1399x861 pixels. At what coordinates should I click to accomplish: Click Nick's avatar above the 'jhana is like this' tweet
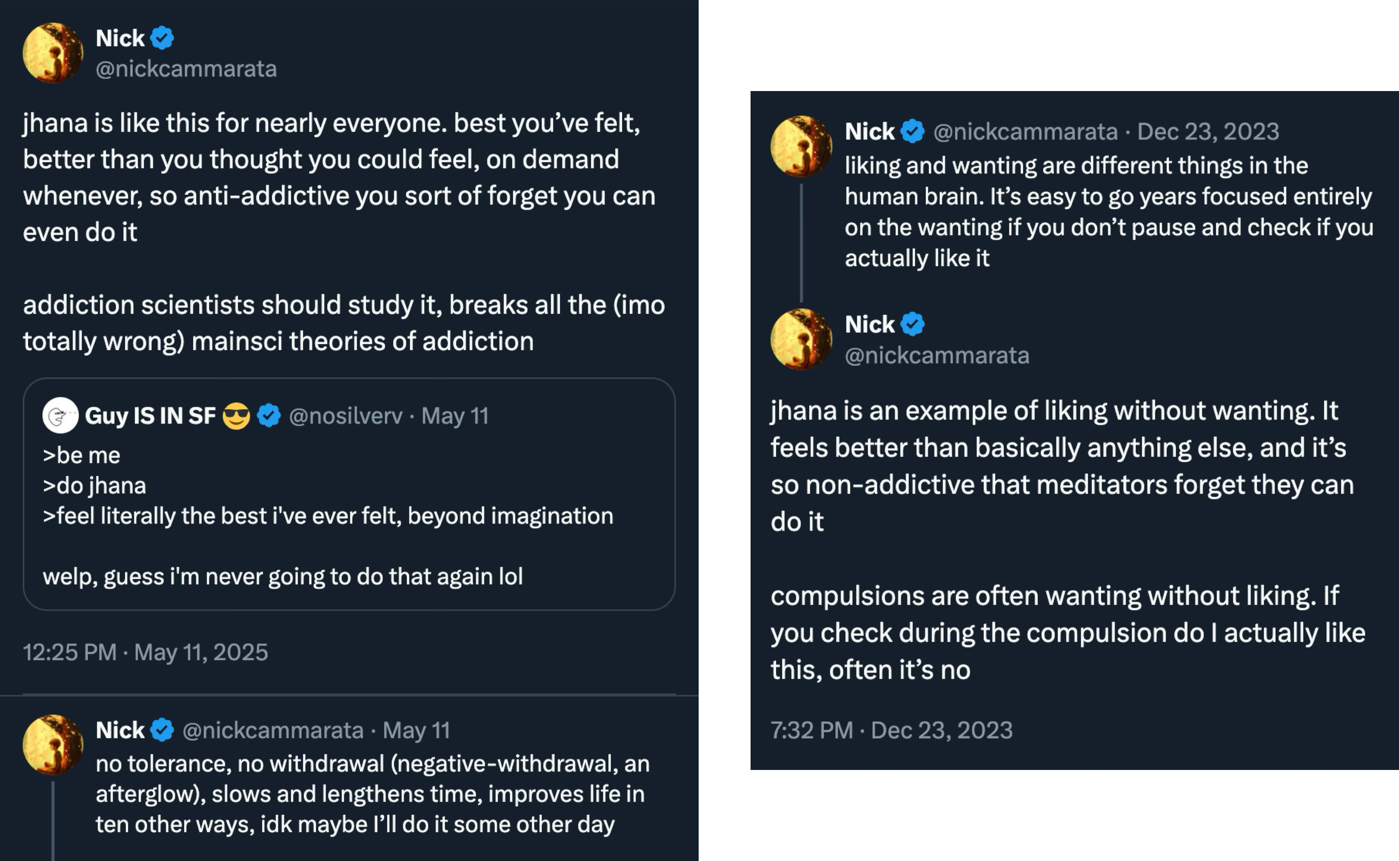point(53,53)
